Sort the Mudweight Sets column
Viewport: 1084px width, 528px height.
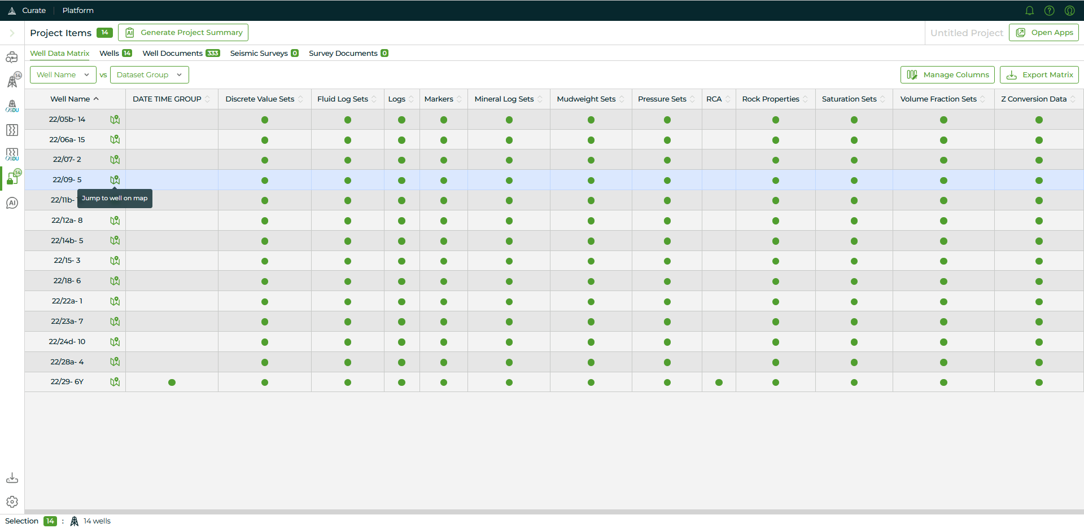[622, 99]
